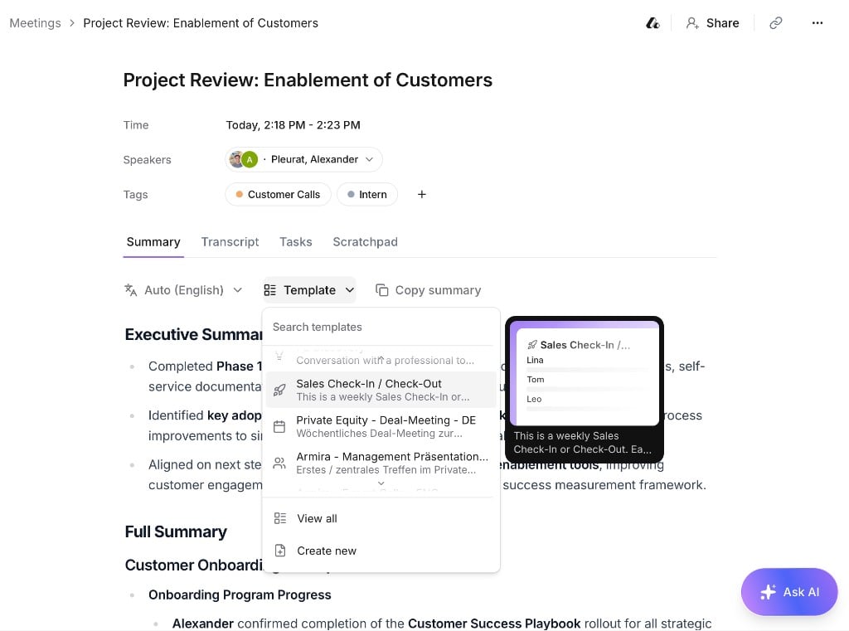Screen dimensions: 849x631
Task: Click the calendar icon of Private Equity template
Action: tap(279, 427)
